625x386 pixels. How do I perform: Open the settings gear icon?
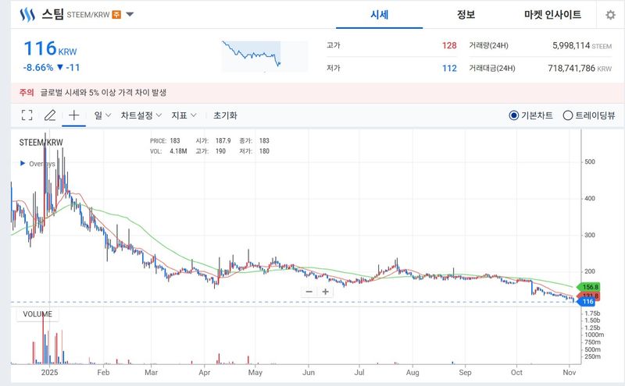tap(610, 15)
